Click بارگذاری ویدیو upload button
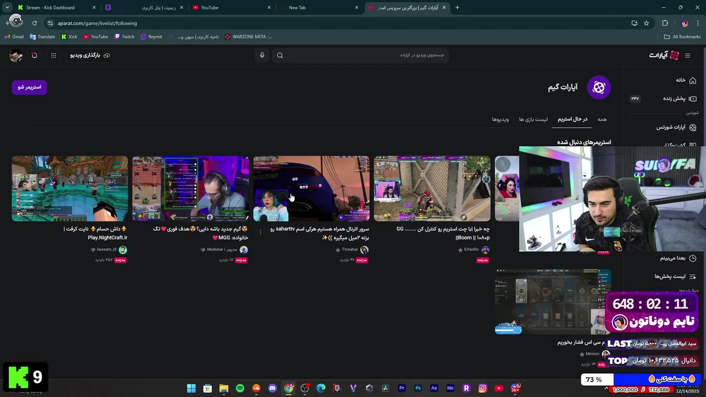Screen dimensions: 706x397 pos(90,55)
